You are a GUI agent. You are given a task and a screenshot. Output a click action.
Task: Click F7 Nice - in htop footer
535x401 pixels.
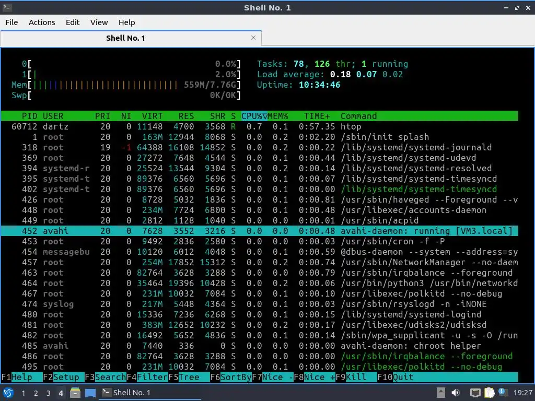click(273, 377)
